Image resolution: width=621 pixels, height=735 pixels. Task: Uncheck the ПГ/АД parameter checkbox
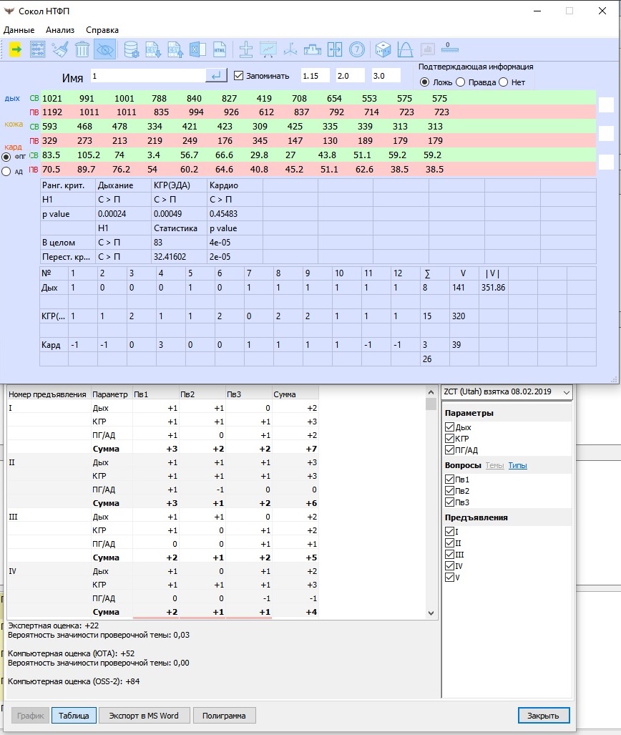click(x=449, y=450)
